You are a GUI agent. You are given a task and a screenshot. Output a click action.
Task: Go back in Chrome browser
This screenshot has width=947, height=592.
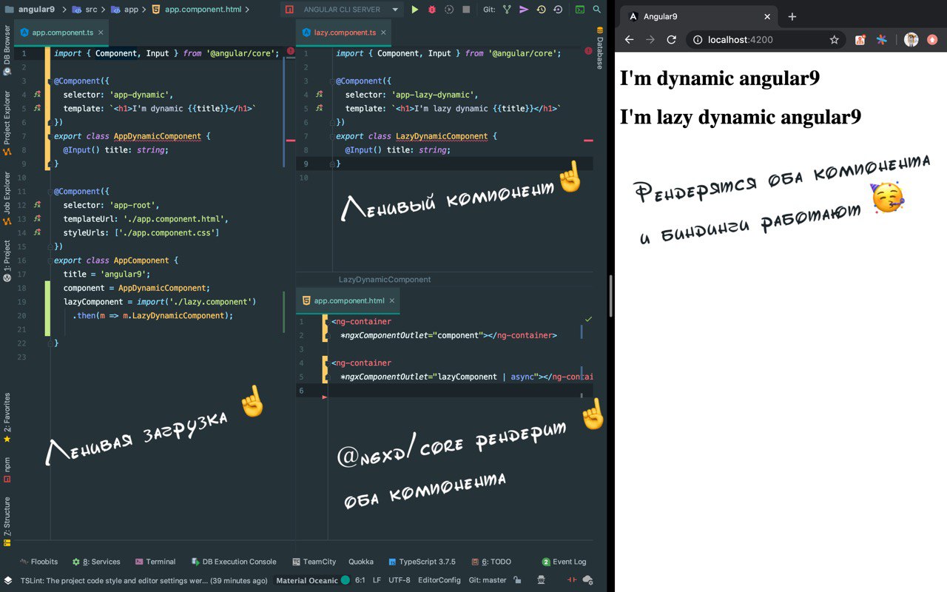629,40
